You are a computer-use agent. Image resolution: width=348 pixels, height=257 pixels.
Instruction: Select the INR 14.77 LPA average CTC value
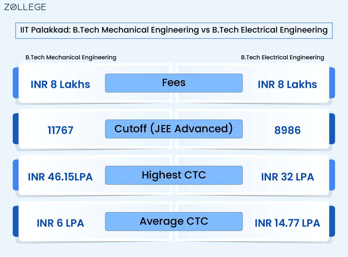point(288,223)
